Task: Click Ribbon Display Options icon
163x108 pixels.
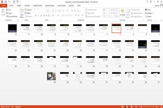Action: (151, 2)
